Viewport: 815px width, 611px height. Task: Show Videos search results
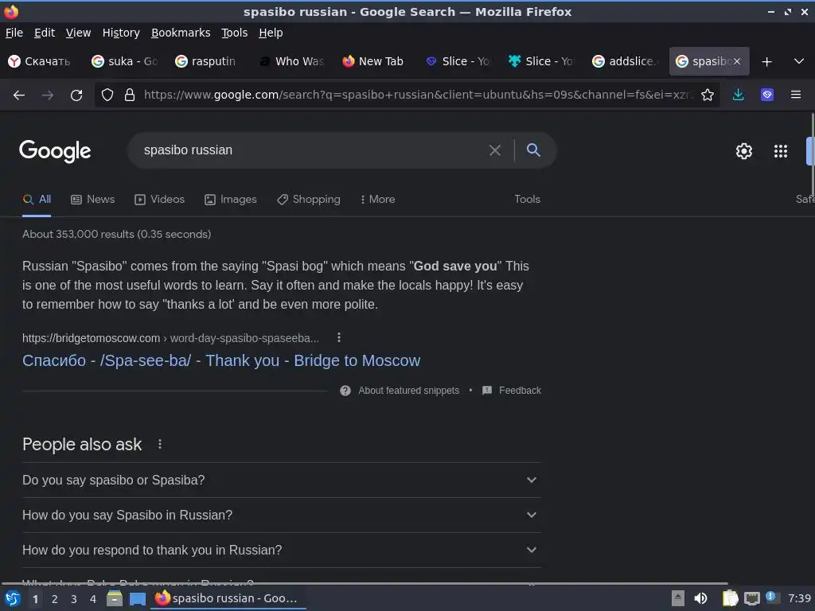click(159, 200)
